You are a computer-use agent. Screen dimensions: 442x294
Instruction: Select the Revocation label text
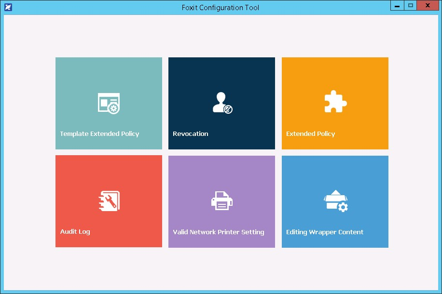coord(190,134)
